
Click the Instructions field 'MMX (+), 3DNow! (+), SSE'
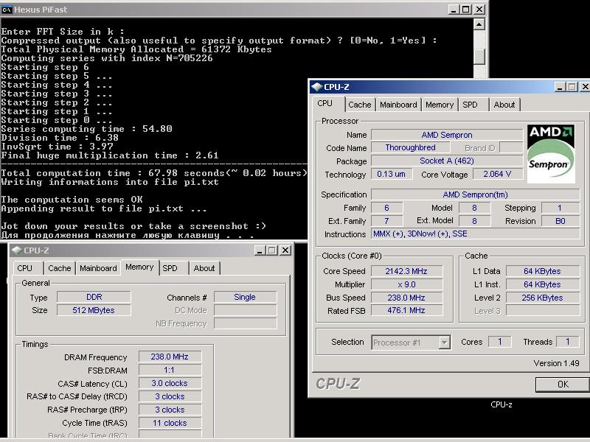coord(475,234)
